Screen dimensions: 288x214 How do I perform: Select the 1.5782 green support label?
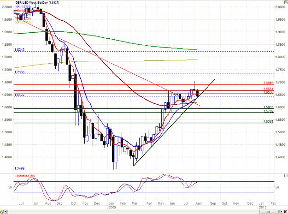[268, 111]
